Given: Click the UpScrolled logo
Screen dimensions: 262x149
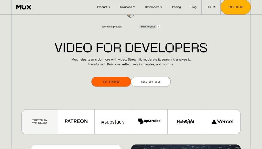Looking at the screenshot, I should point(149,121).
